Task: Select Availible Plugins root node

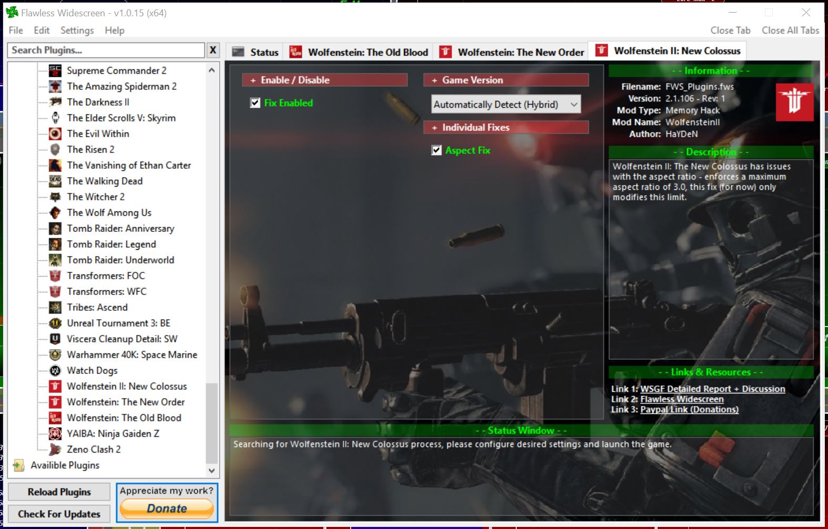Action: 65,465
